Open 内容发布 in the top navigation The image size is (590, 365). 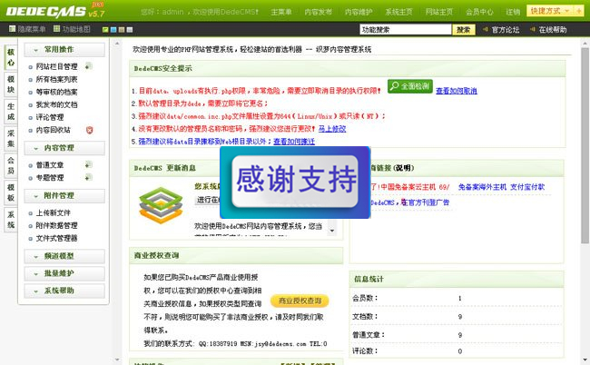point(319,12)
